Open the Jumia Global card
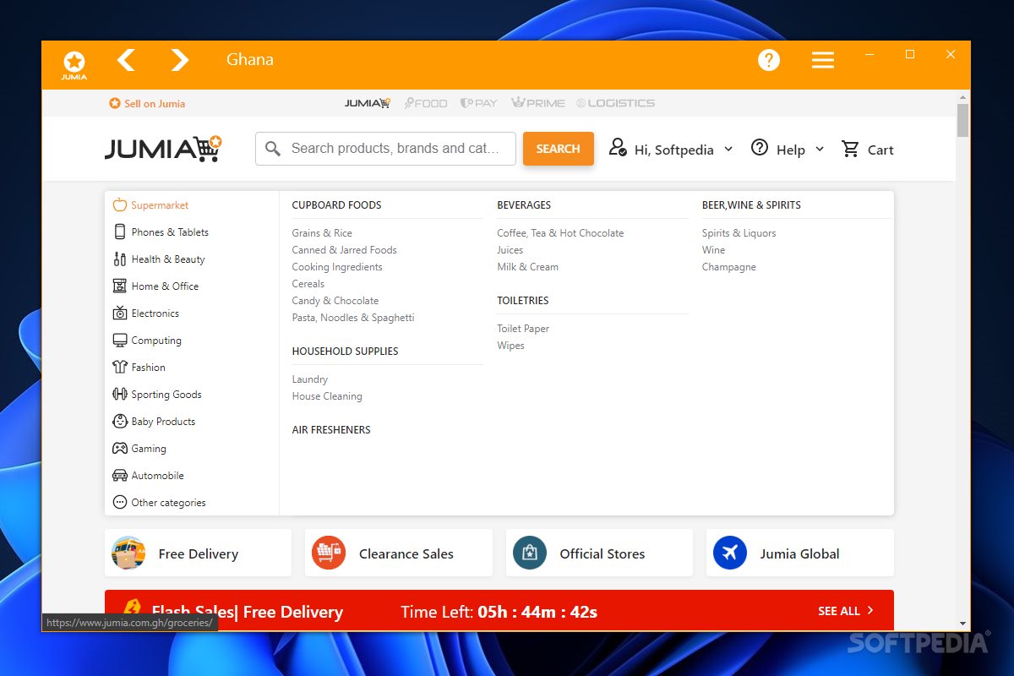1014x676 pixels. (800, 553)
